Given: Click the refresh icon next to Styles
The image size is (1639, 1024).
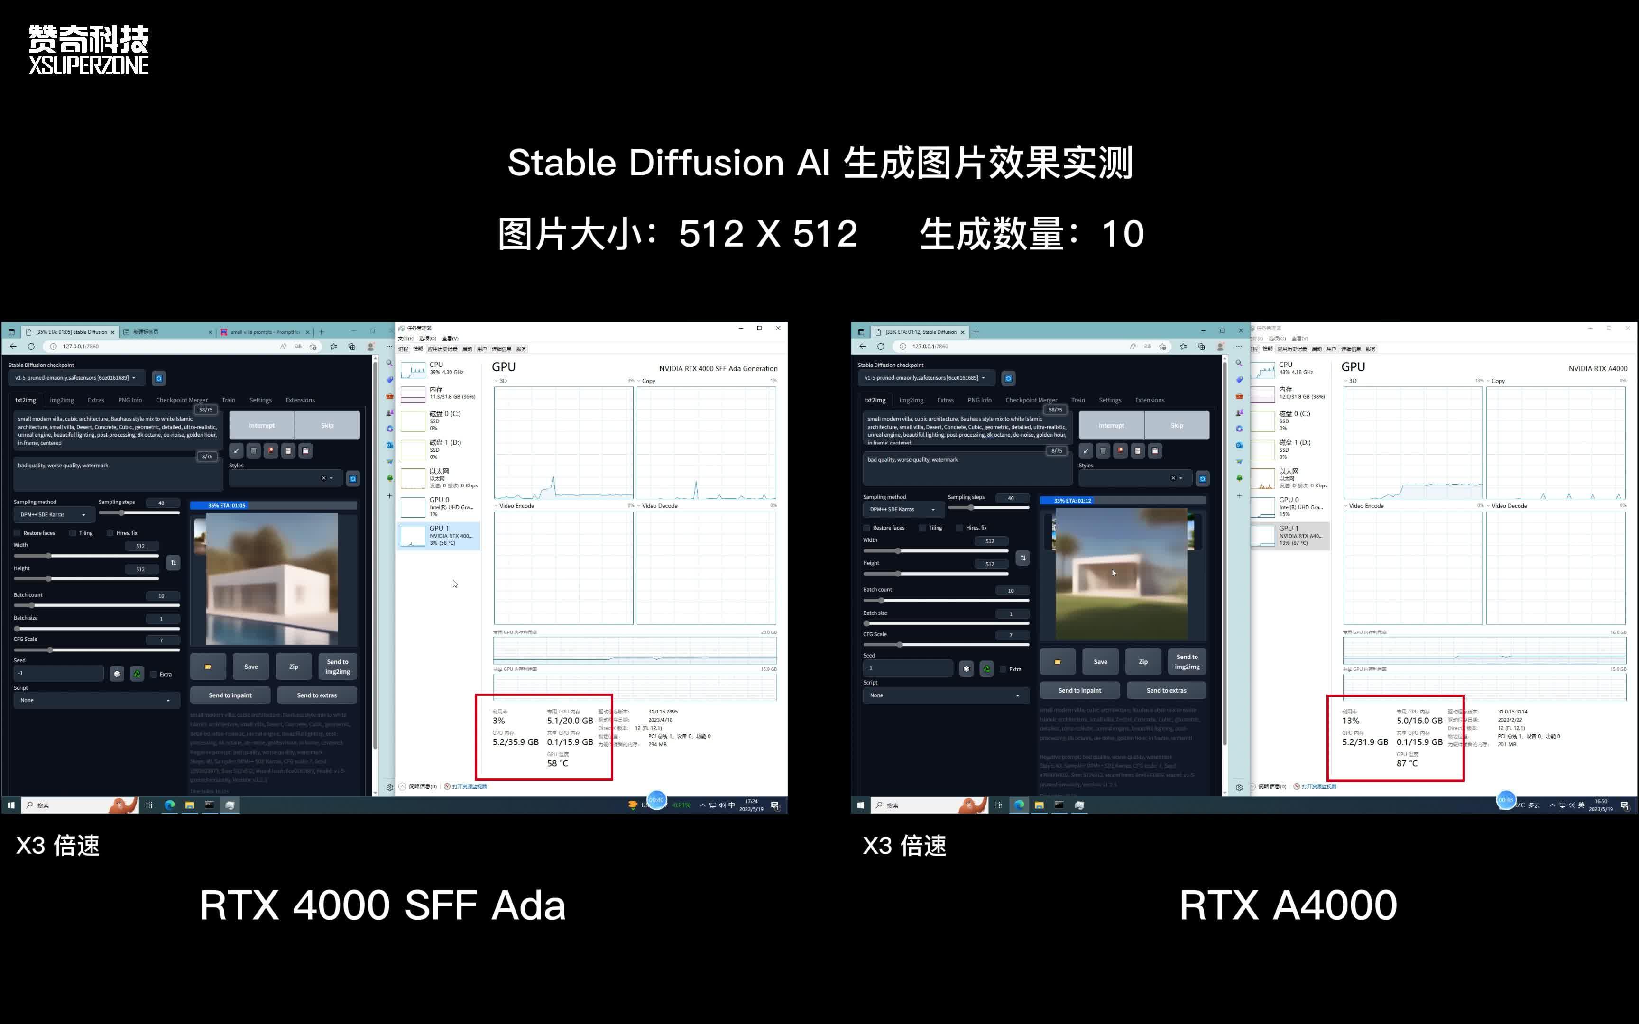Looking at the screenshot, I should [353, 478].
